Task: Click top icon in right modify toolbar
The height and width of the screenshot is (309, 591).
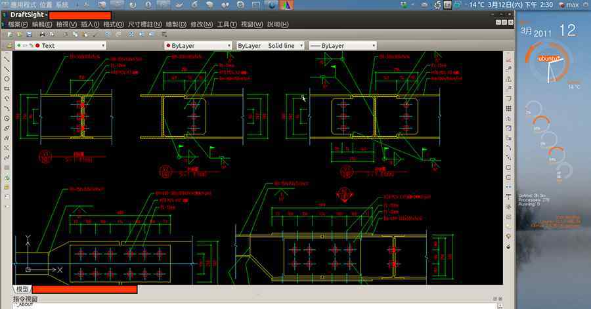Action: (508, 60)
